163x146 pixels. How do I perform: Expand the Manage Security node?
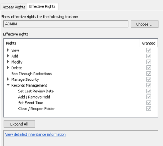pyautogui.click(x=8, y=79)
